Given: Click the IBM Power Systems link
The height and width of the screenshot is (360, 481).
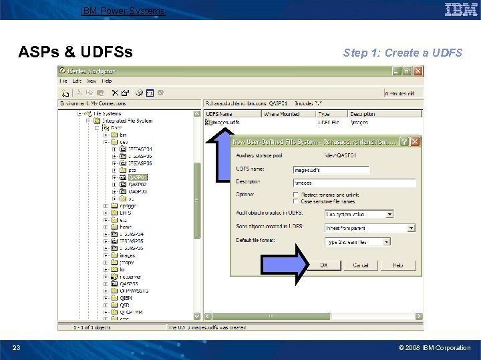Looking at the screenshot, I should pyautogui.click(x=123, y=11).
